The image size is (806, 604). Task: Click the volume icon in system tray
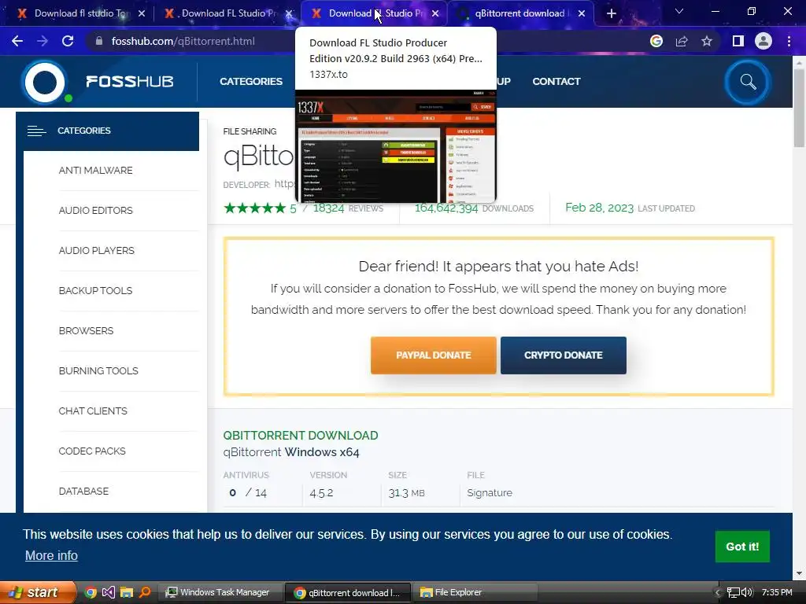[x=747, y=592]
